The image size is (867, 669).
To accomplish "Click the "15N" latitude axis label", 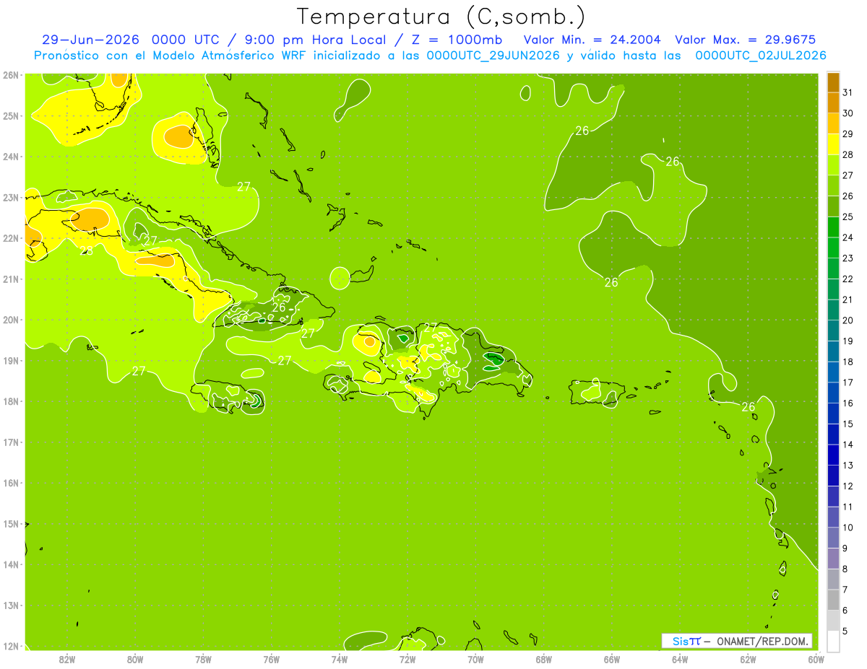I will pos(10,524).
